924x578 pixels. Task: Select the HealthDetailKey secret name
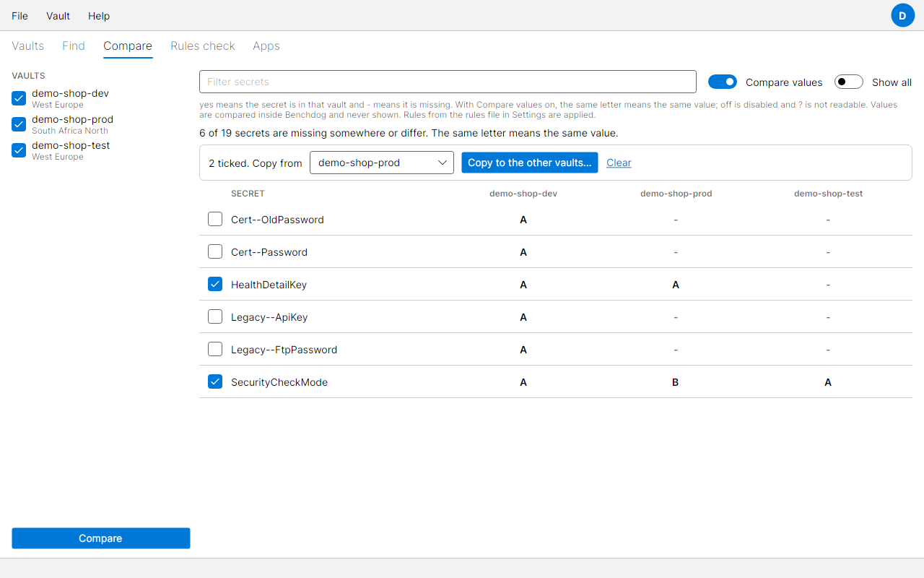click(x=269, y=285)
